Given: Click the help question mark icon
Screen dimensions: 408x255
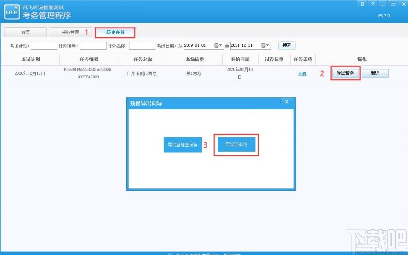Looking at the screenshot, I should click(373, 4).
